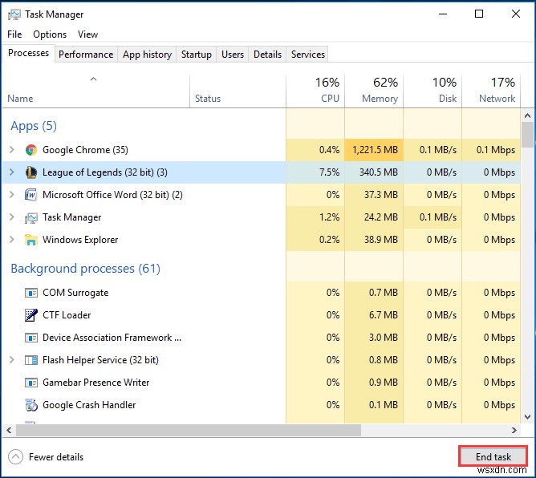536x478 pixels.
Task: Select the Google Crash Handler process name
Action: pos(89,405)
